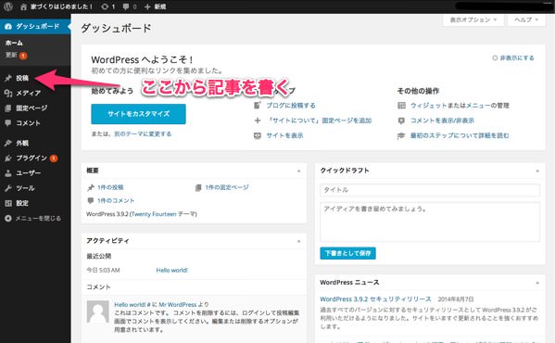
Task: Collapse the アクティビティ panel
Action: pos(298,241)
